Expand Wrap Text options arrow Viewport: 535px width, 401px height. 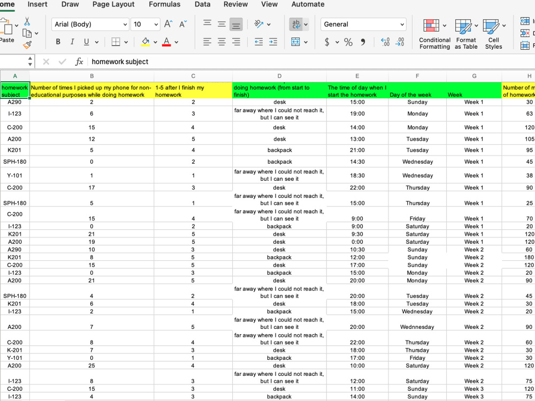point(305,25)
